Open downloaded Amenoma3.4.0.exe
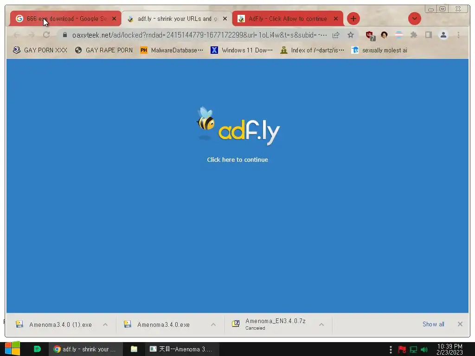This screenshot has height=356, width=475. point(158,324)
